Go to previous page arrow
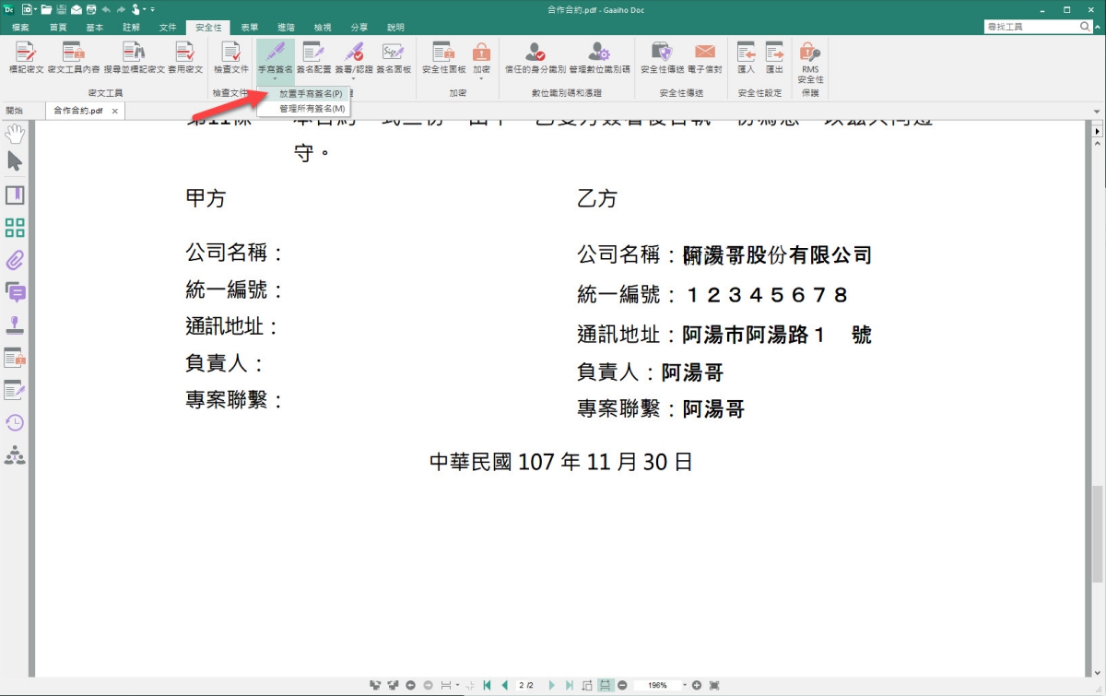Image resolution: width=1106 pixels, height=696 pixels. coord(504,686)
